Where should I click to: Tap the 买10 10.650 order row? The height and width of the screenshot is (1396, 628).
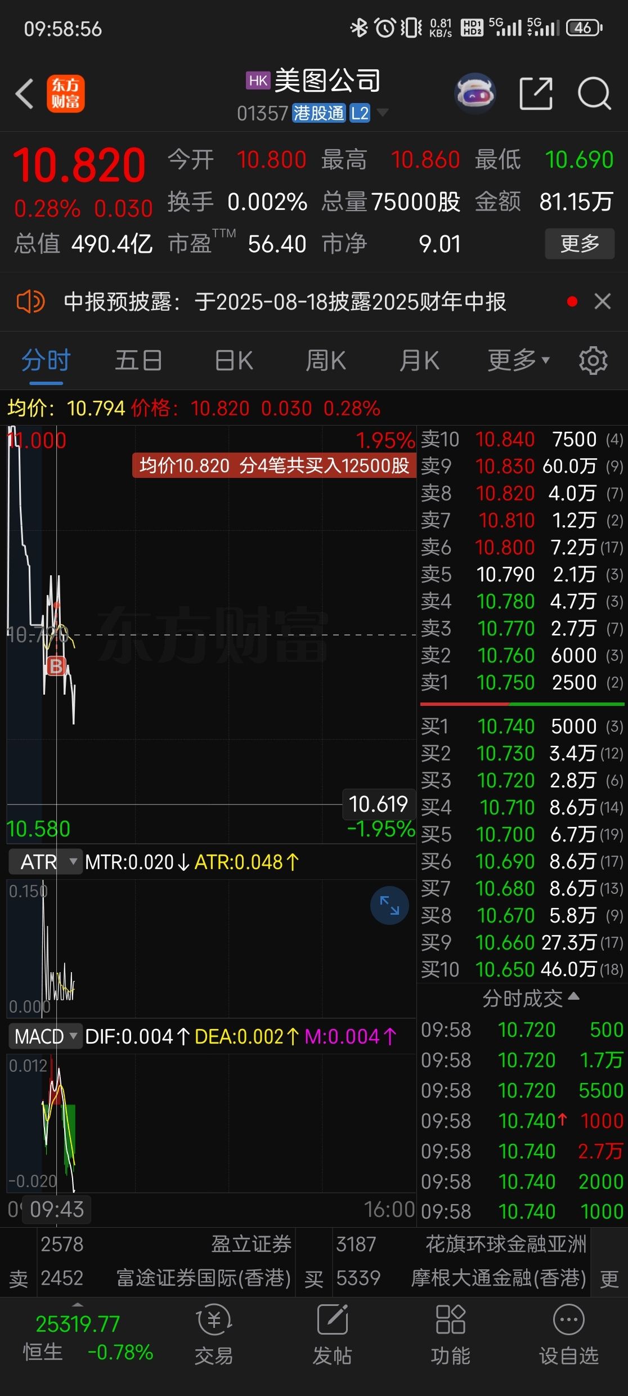tap(522, 969)
